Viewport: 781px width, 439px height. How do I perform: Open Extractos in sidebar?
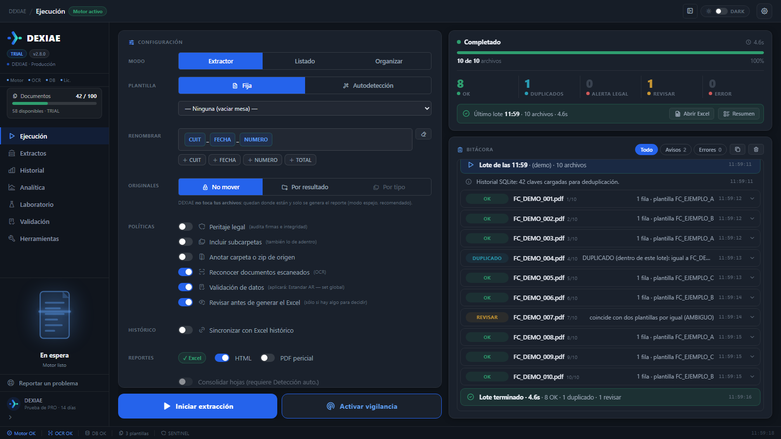54,153
